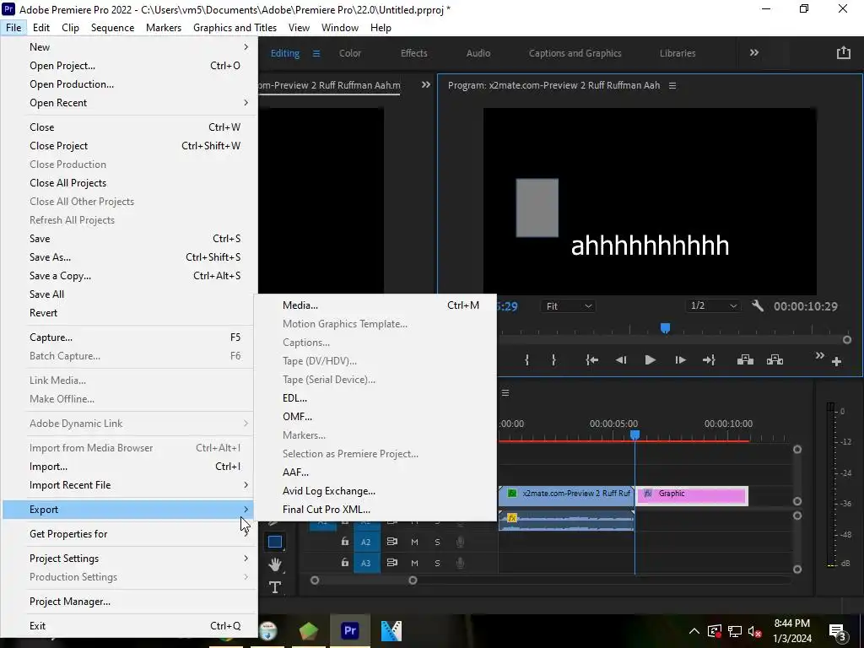Expand hidden Source panel tabs chevron
The width and height of the screenshot is (864, 648).
pyautogui.click(x=426, y=84)
